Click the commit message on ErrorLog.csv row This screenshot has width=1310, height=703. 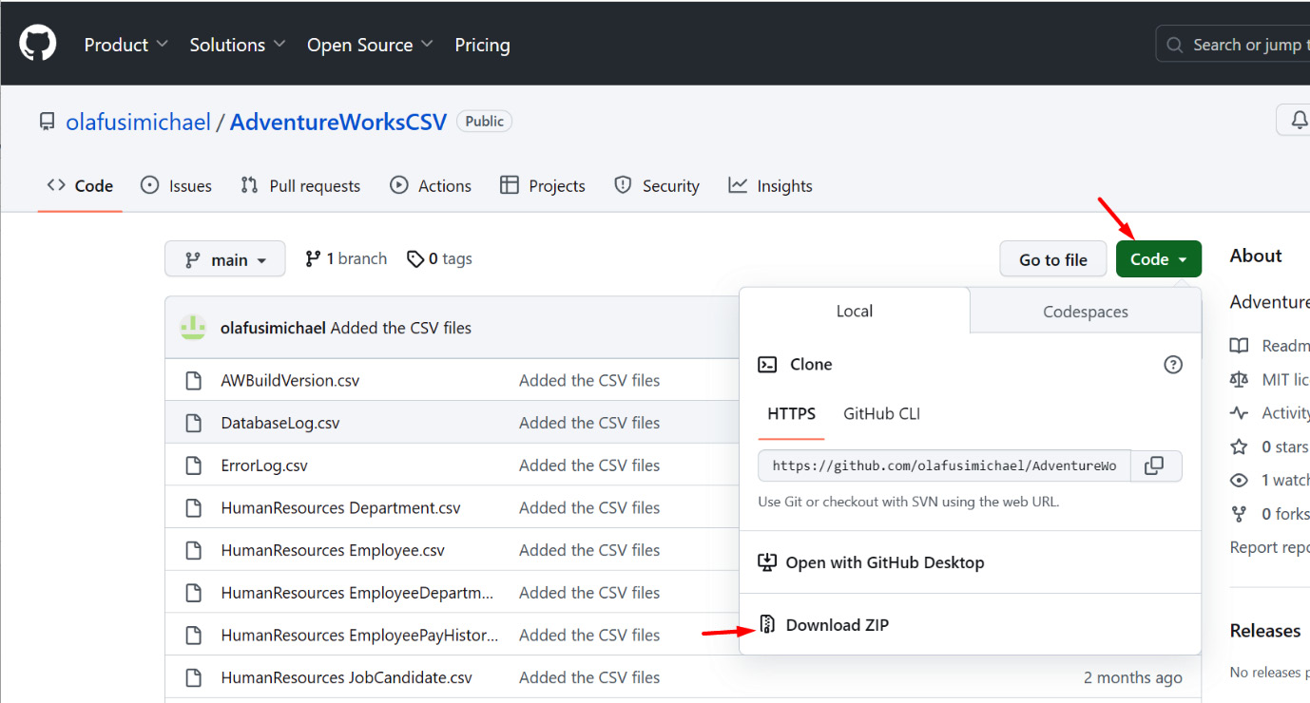click(x=589, y=465)
